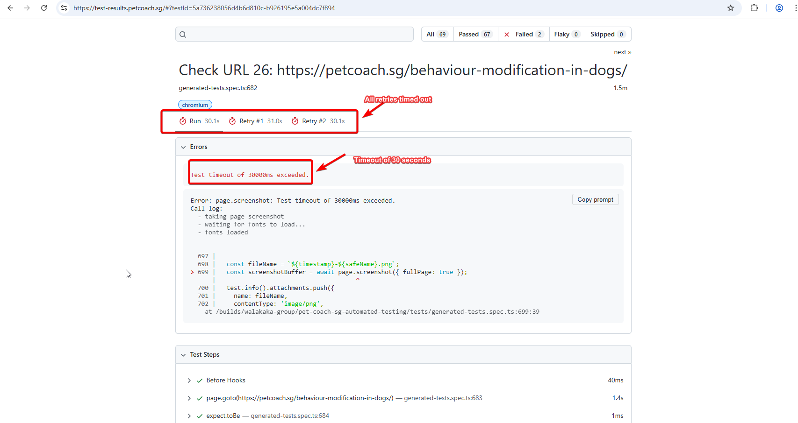Click the 'Error: page.screenshot' line
The image size is (798, 423).
pos(293,201)
